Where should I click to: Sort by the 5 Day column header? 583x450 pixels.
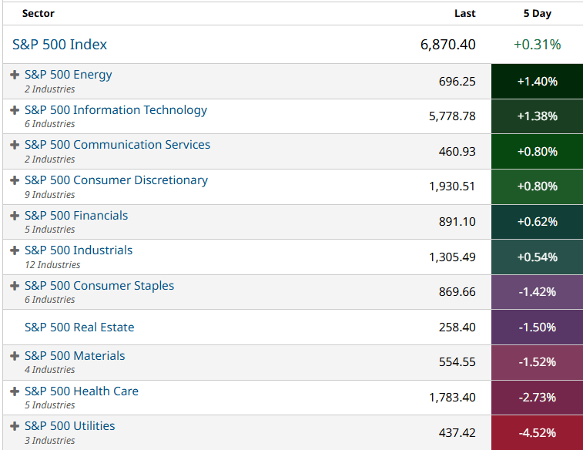click(x=537, y=13)
